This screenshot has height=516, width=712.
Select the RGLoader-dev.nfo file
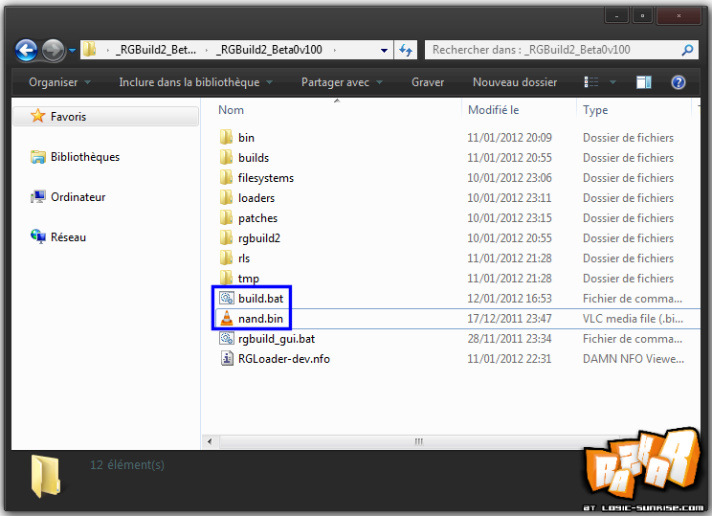(283, 359)
